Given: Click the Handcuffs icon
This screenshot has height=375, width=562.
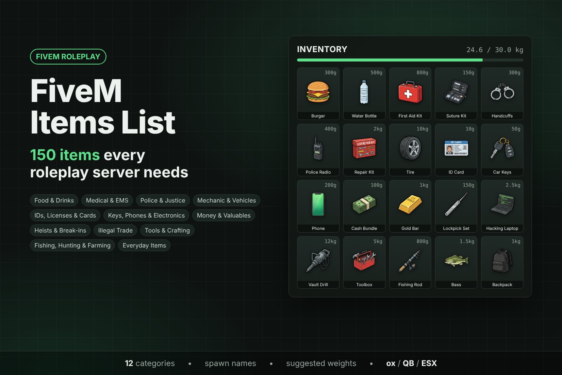Looking at the screenshot, I should point(502,92).
